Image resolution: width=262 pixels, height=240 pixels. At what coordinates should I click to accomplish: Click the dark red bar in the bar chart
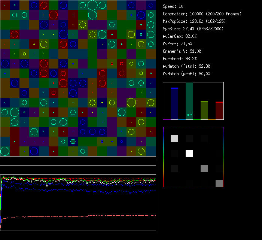tap(219, 110)
